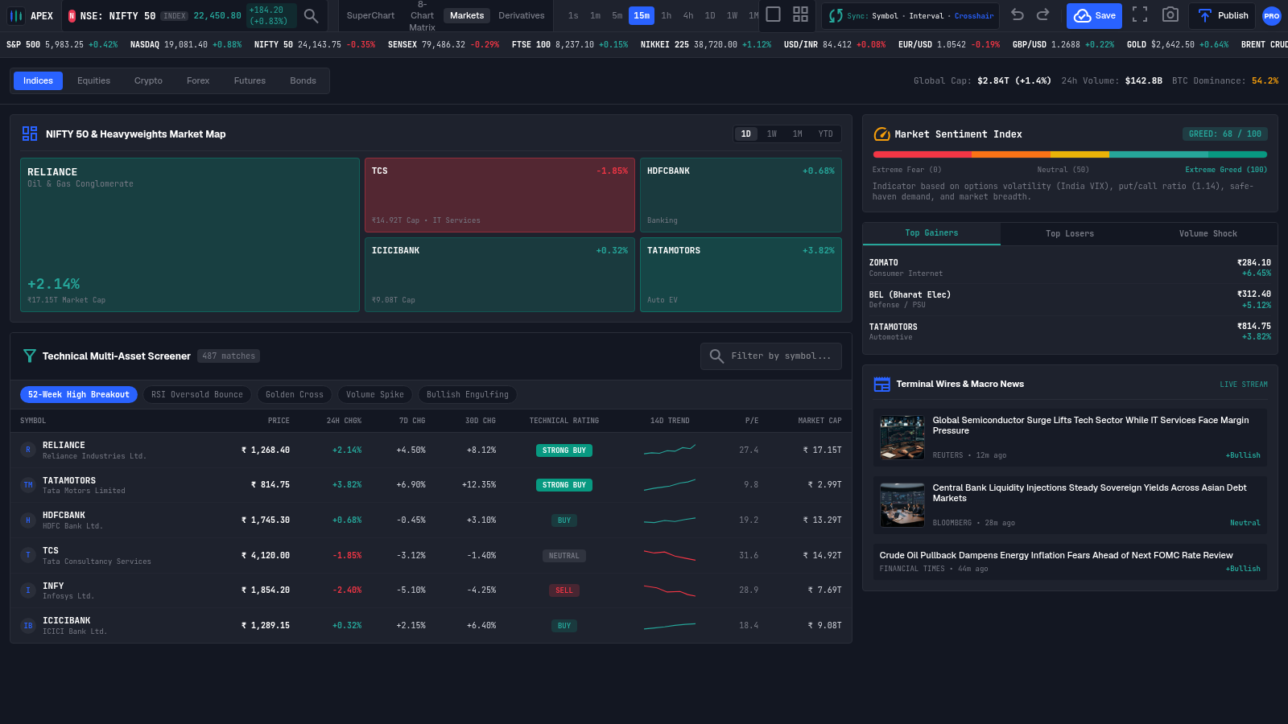1288x724 pixels.
Task: Select the Forex tab
Action: 198,80
